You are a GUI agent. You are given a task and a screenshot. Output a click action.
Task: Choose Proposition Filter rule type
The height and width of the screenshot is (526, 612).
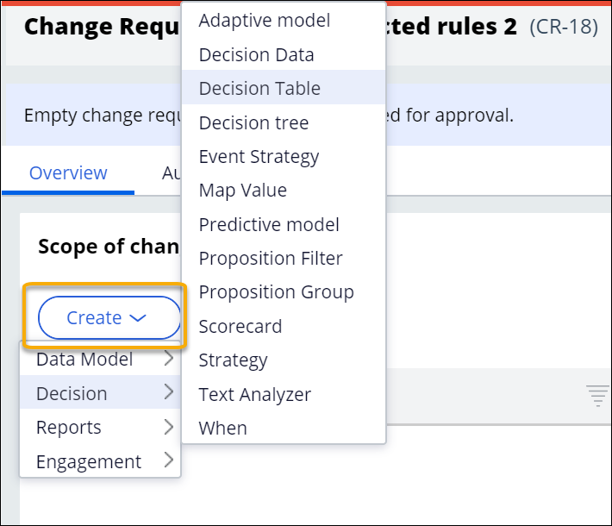point(271,258)
